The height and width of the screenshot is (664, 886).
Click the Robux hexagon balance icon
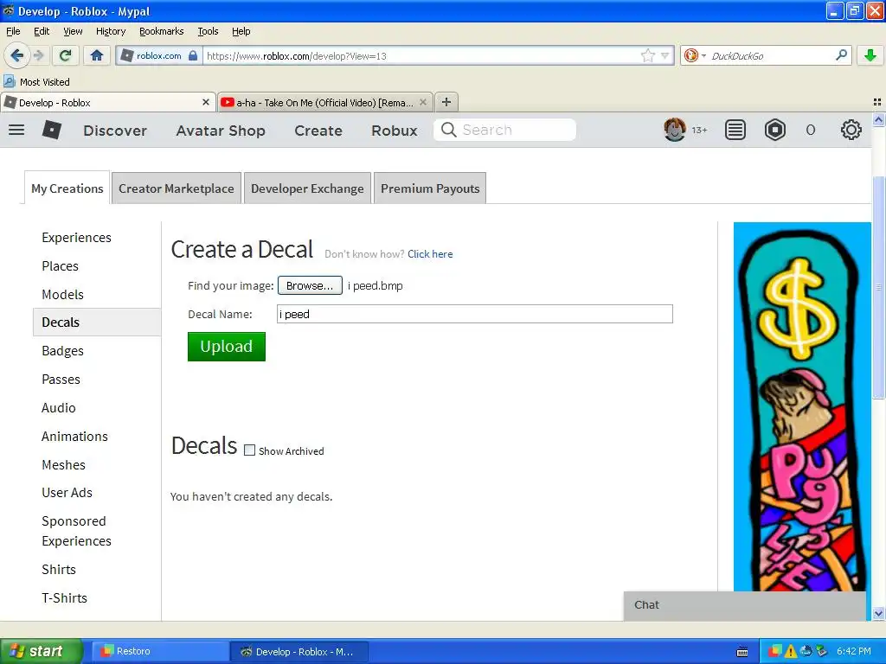[x=774, y=131]
